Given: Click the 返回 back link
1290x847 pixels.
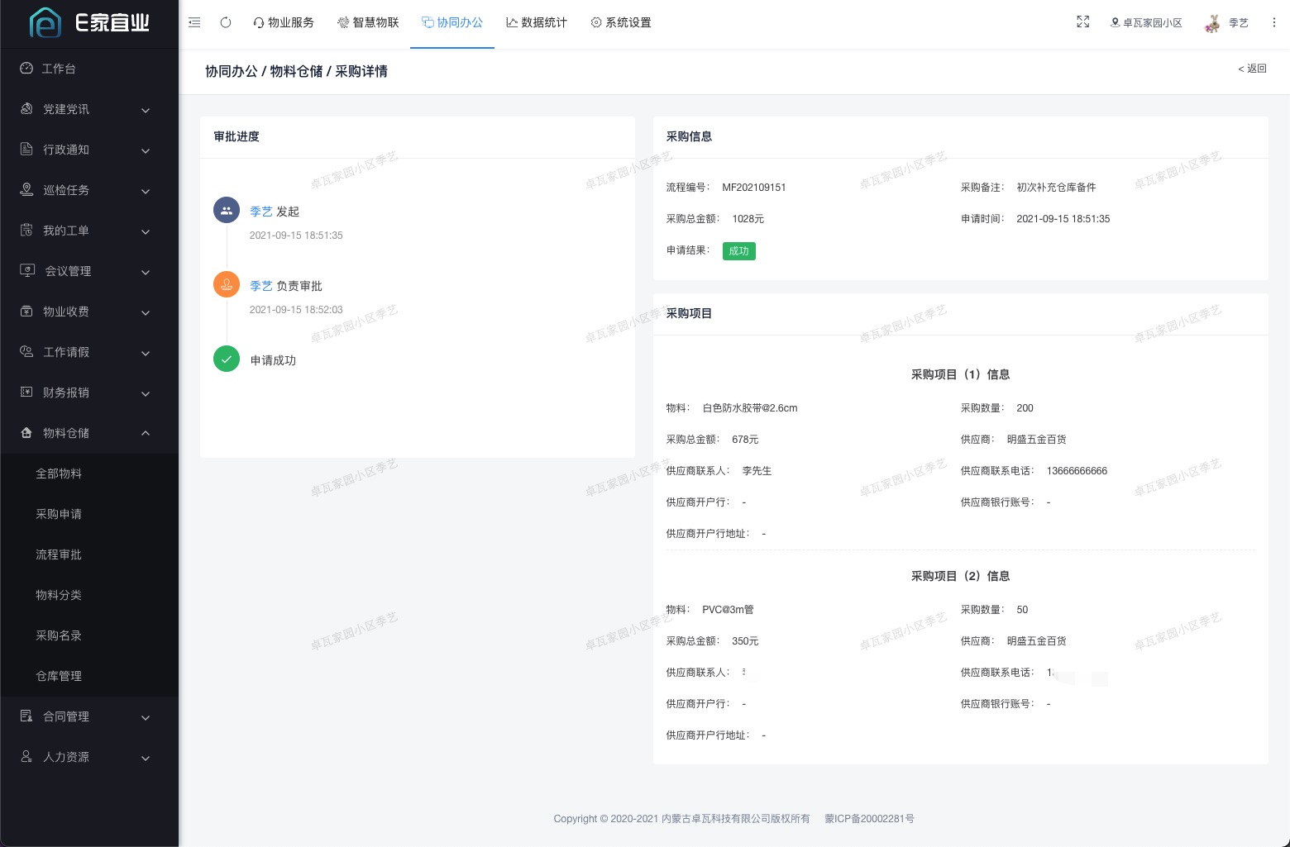Looking at the screenshot, I should 1252,69.
